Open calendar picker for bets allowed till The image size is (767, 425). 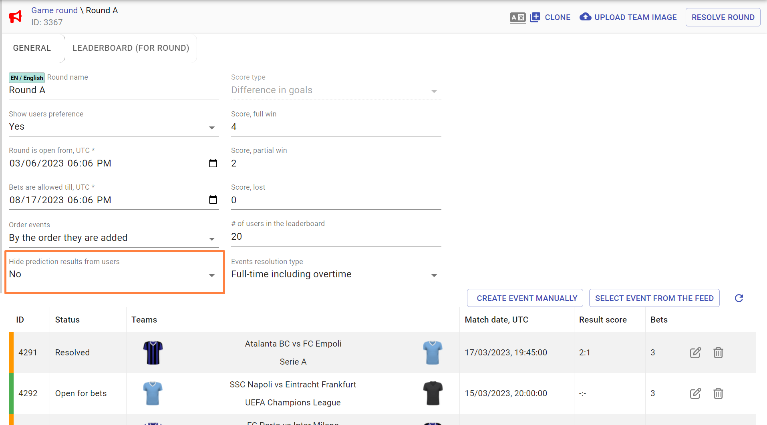[x=213, y=200]
